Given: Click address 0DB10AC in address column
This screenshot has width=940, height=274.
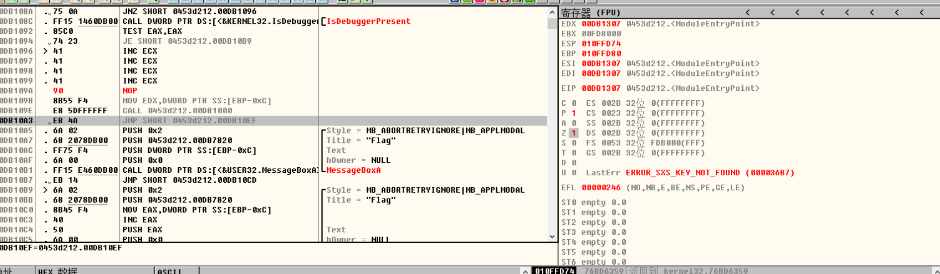Looking at the screenshot, I should pyautogui.click(x=16, y=150).
